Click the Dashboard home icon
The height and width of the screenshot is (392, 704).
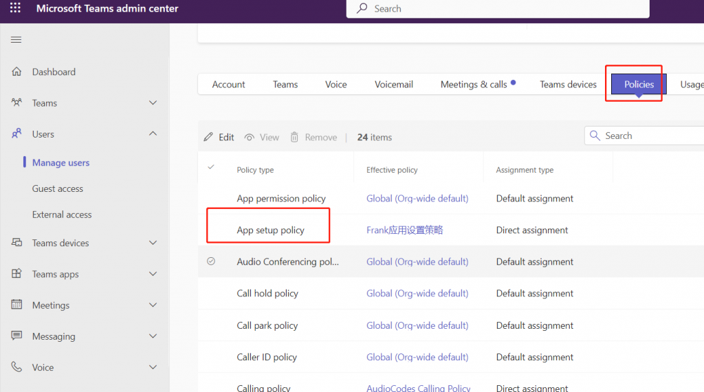point(16,72)
